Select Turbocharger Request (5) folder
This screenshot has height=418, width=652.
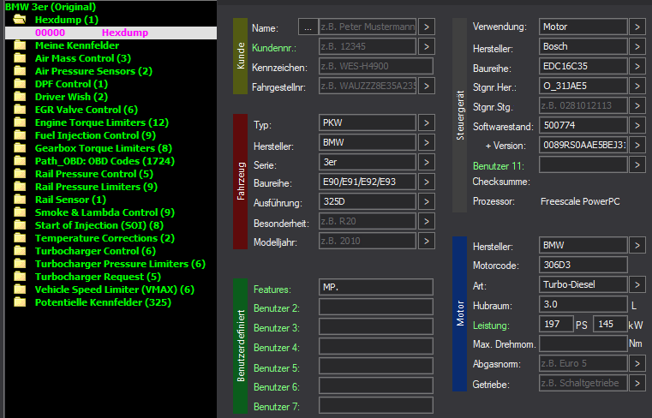click(x=98, y=277)
